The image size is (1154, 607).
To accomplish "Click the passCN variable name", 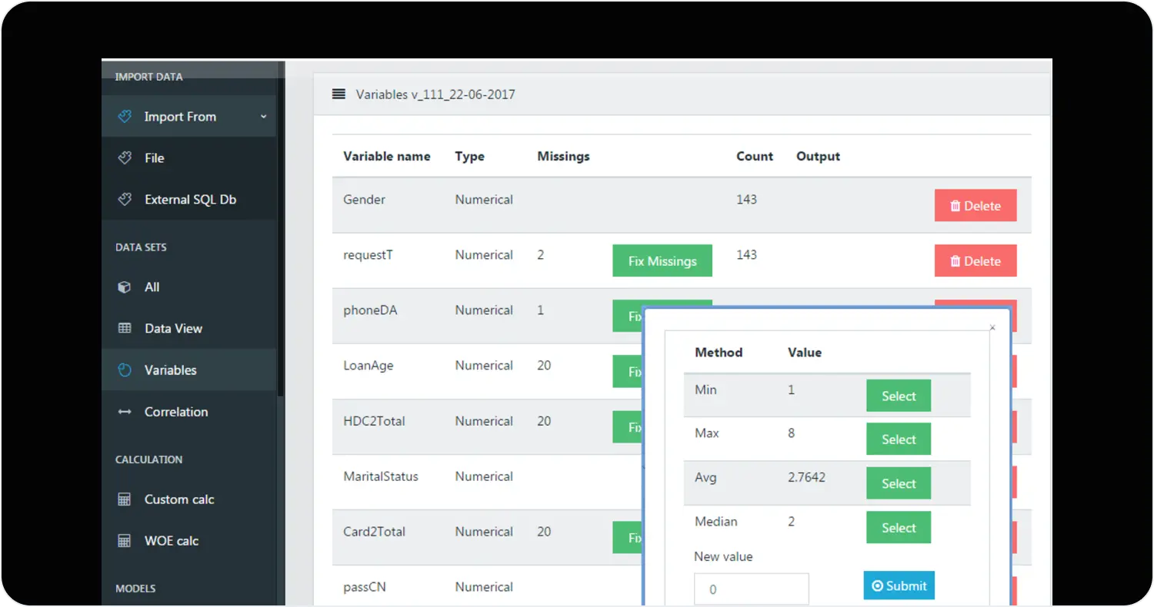I will 365,587.
